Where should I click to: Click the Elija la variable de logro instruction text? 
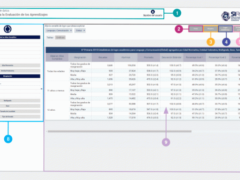pos(65,26)
